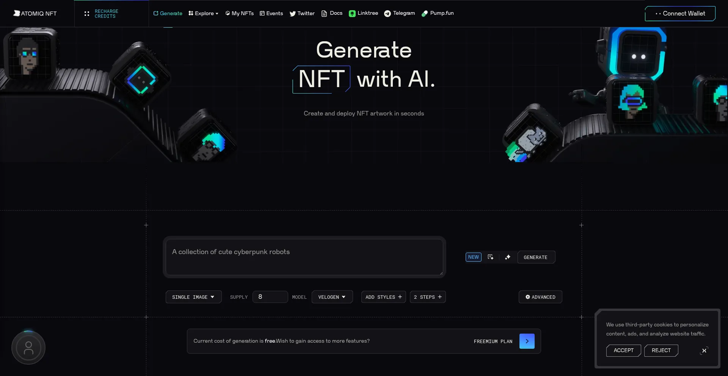Click Connect Wallet button

(x=680, y=14)
